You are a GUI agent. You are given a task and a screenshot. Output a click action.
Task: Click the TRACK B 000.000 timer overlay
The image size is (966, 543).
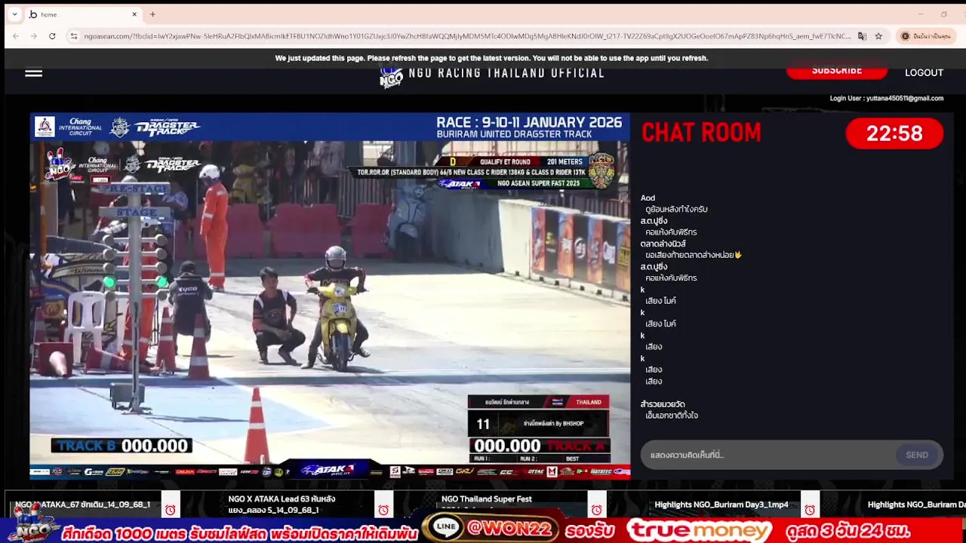tap(122, 446)
